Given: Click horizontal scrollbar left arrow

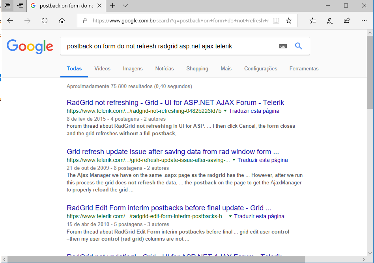Looking at the screenshot, I should coord(4,259).
